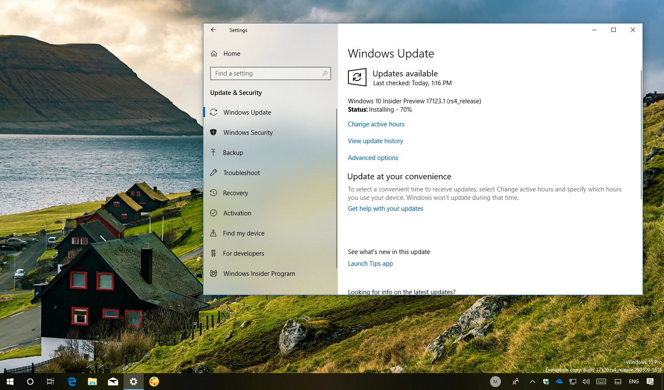The width and height of the screenshot is (664, 390).
Task: Close the Settings window
Action: pyautogui.click(x=633, y=30)
